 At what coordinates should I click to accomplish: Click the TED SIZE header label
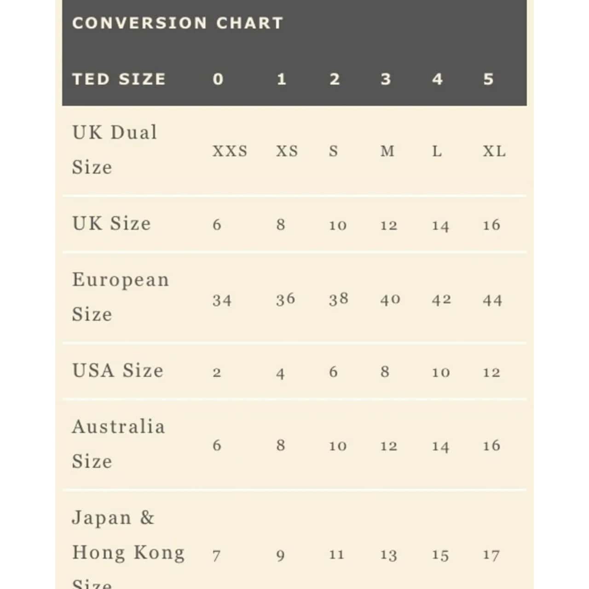(119, 79)
